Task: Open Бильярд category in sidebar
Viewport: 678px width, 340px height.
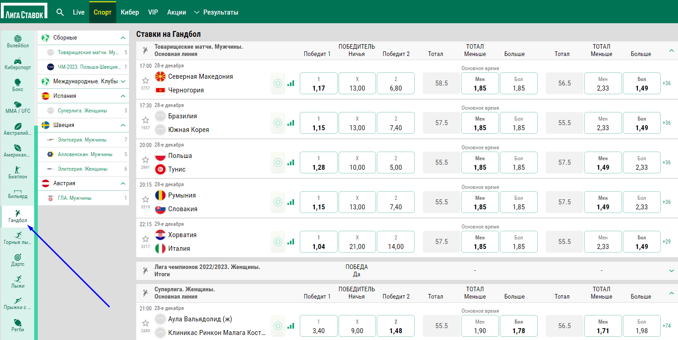Action: coord(18,194)
